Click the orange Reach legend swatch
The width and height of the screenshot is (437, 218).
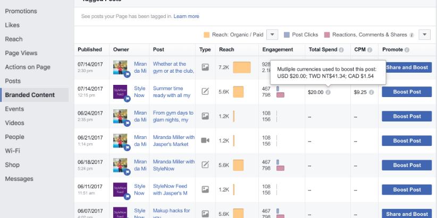click(206, 35)
